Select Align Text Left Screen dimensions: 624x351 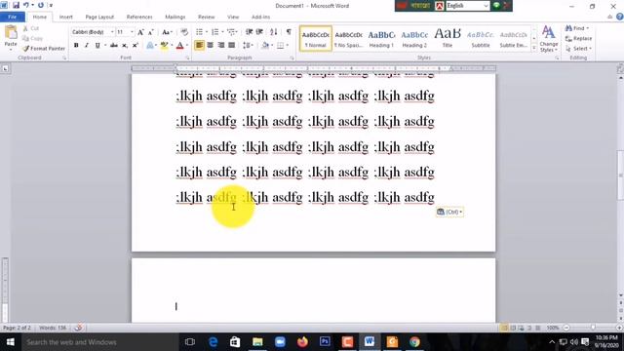pyautogui.click(x=199, y=46)
